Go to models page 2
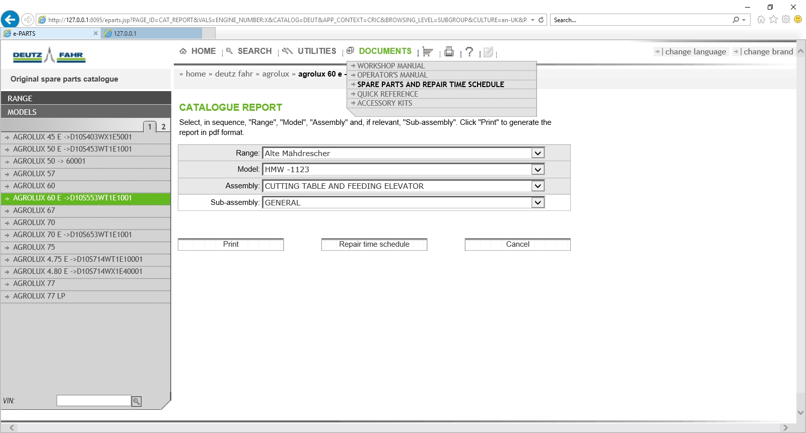 point(163,127)
